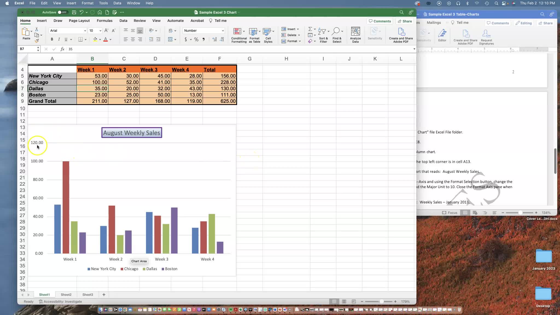
Task: Increase font size with the larger A icon
Action: [x=106, y=31]
